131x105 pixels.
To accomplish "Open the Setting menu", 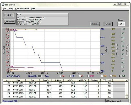I will pos(10,9).
